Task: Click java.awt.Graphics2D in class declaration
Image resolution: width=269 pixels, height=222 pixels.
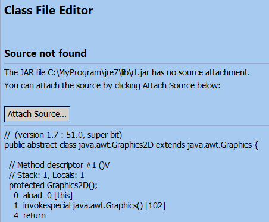Action: point(116,145)
